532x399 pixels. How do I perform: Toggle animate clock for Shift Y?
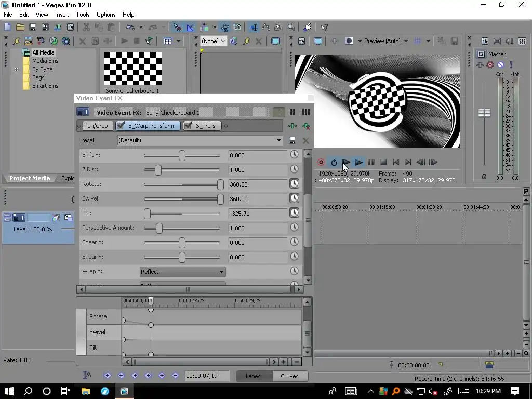294,155
